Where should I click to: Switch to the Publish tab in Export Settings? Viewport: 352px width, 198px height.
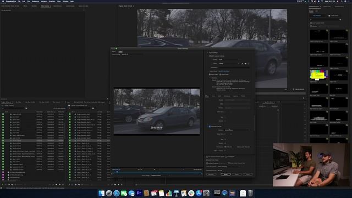tap(243, 96)
